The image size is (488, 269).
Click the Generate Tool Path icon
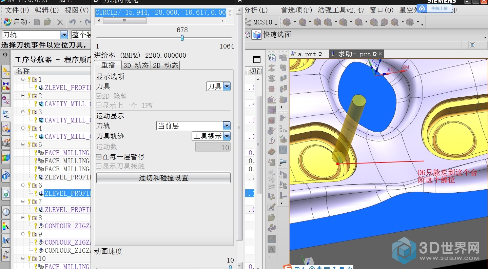coord(282,118)
